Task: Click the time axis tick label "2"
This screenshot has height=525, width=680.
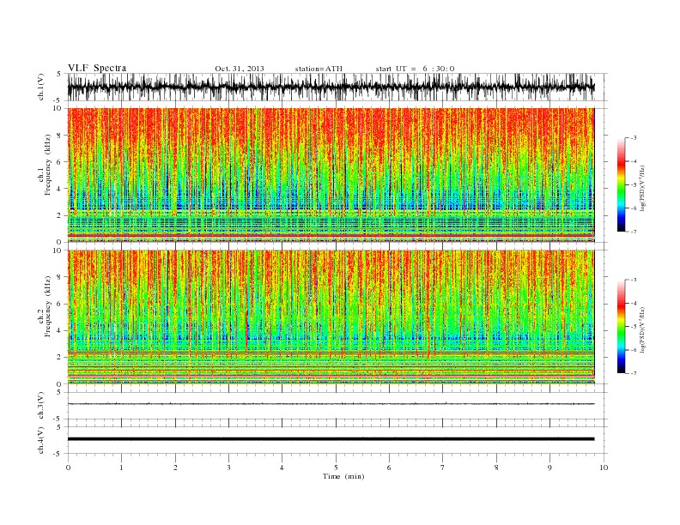Action: [x=175, y=468]
